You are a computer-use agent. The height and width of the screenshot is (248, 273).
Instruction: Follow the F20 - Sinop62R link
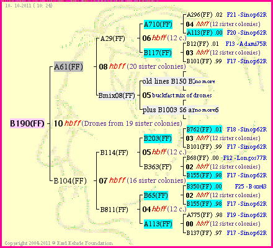coord(247,33)
